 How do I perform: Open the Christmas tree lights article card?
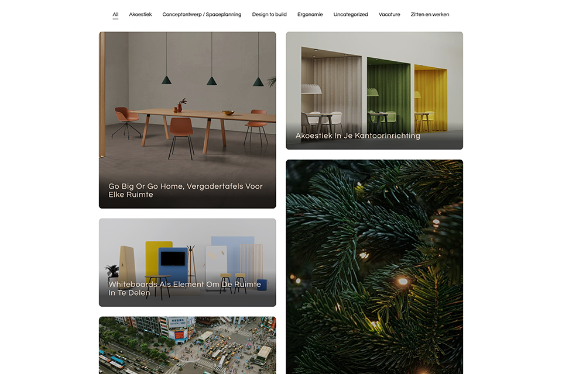point(374,266)
